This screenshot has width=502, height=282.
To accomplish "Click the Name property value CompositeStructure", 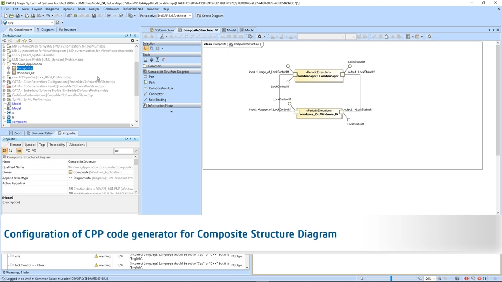I will 82,162.
